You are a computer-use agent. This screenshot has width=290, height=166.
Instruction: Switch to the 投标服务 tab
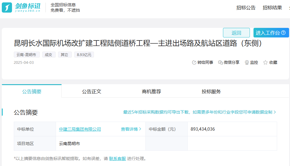[x=211, y=91]
